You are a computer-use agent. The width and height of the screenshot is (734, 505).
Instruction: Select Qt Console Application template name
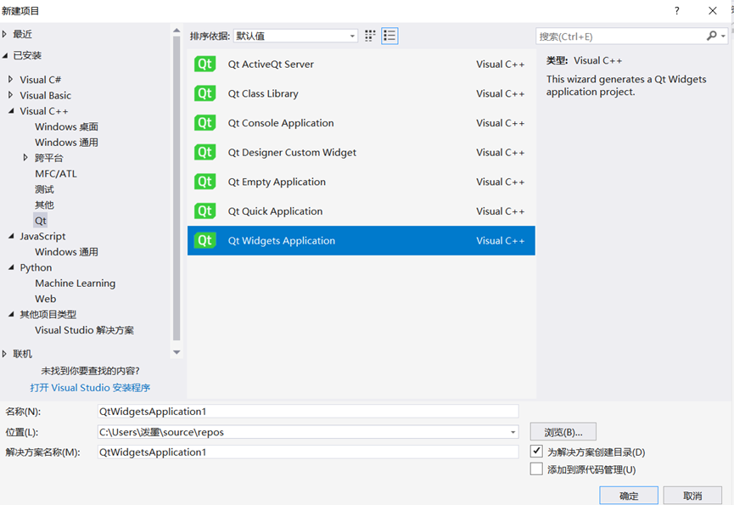point(281,123)
